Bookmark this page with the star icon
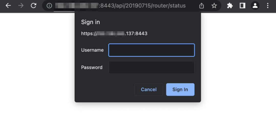Image resolution: width=276 pixels, height=119 pixels. (214, 6)
